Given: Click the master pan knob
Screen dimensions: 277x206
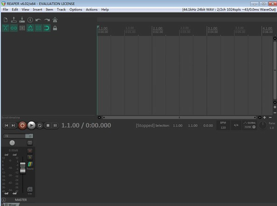Looking at the screenshot, I should pyautogui.click(x=12, y=143).
